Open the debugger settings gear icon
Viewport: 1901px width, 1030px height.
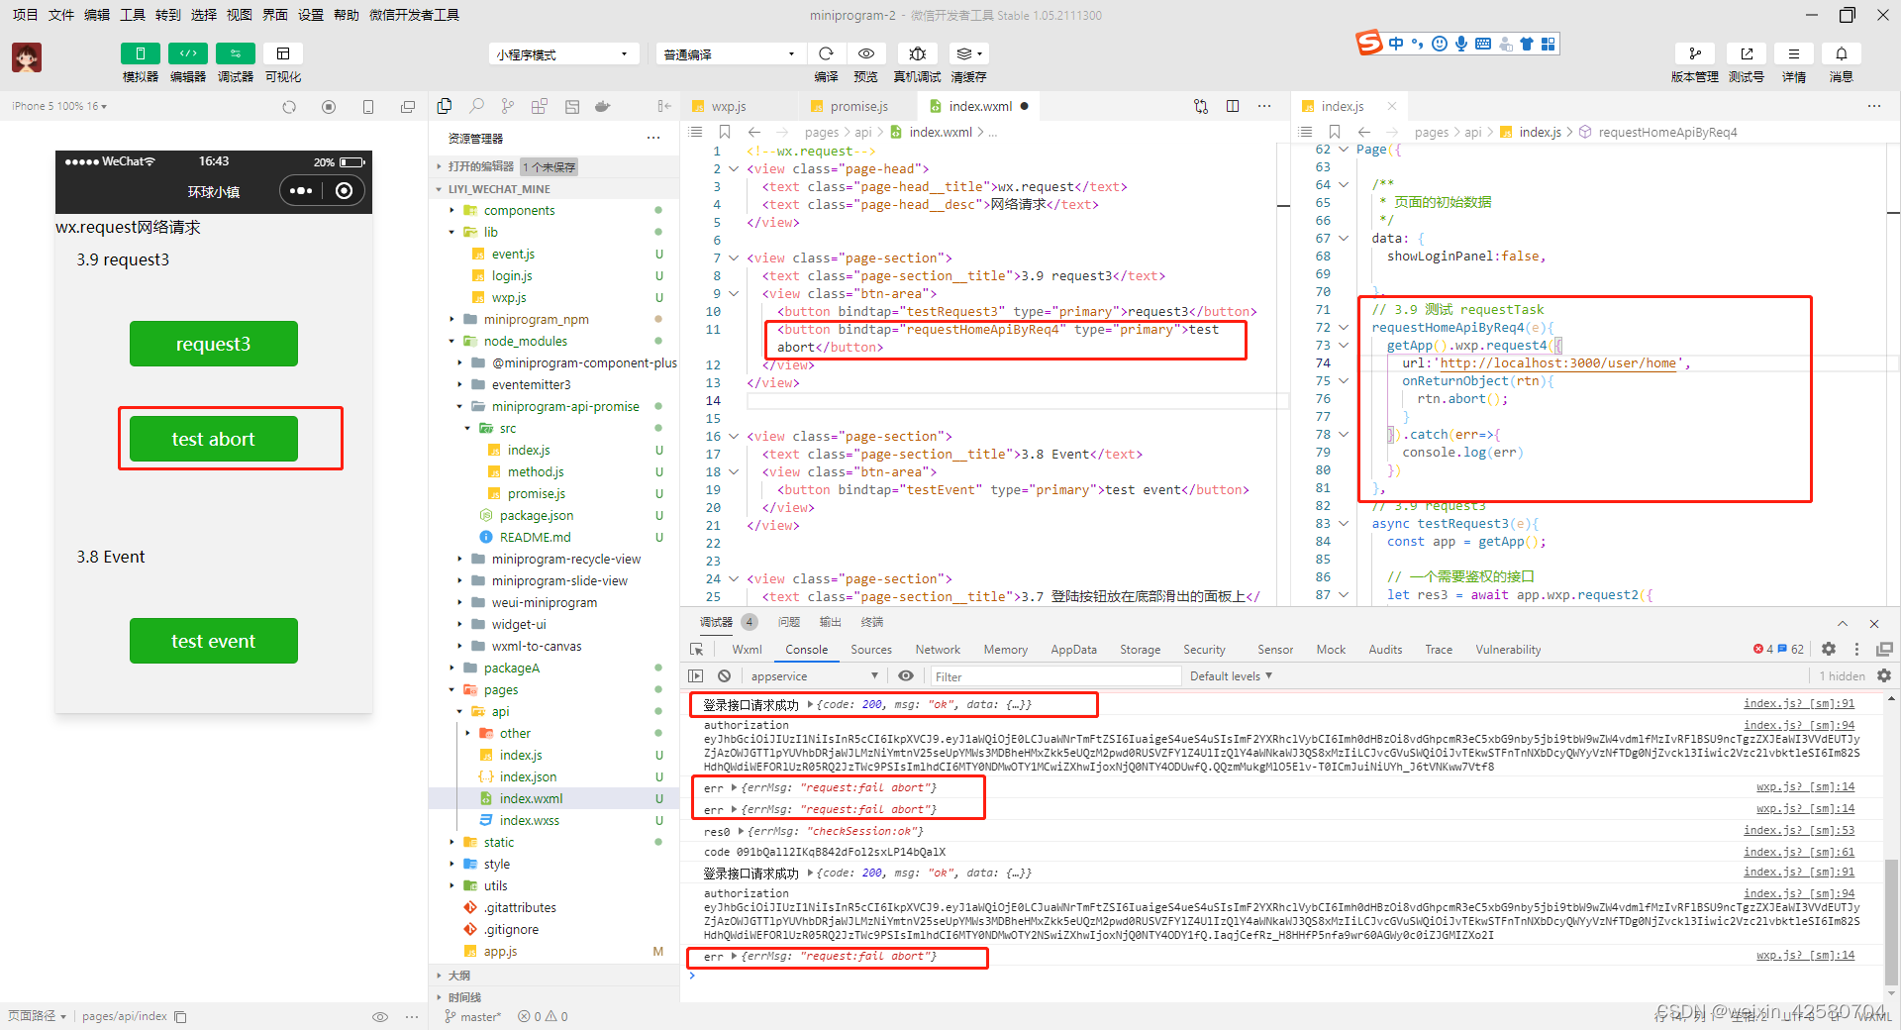tap(1829, 649)
